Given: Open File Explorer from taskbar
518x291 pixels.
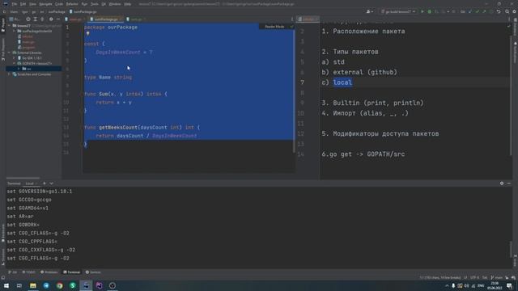Looking at the screenshot, I should pos(32,285).
